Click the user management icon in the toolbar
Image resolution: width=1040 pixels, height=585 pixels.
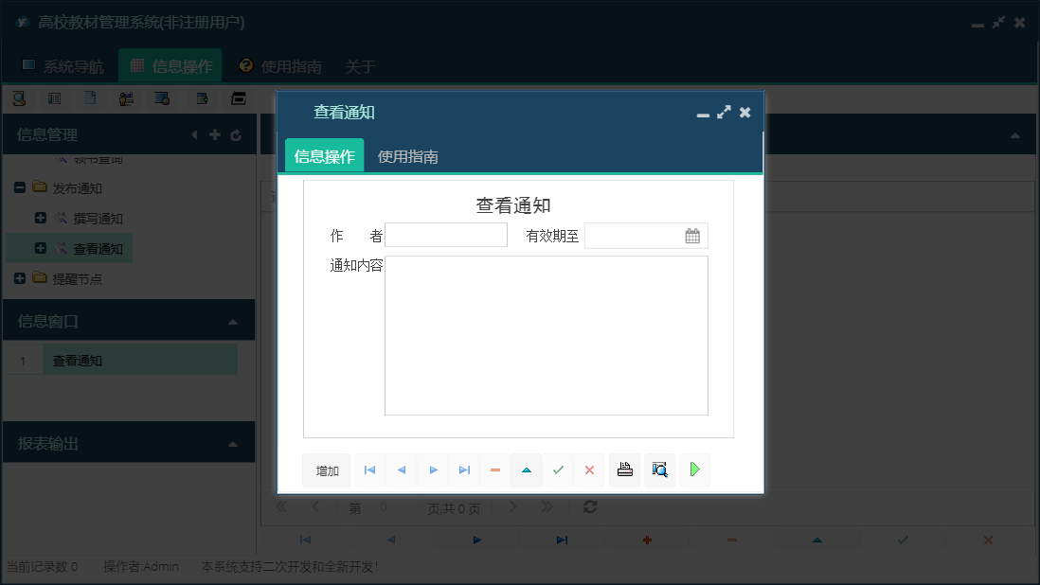pos(126,97)
